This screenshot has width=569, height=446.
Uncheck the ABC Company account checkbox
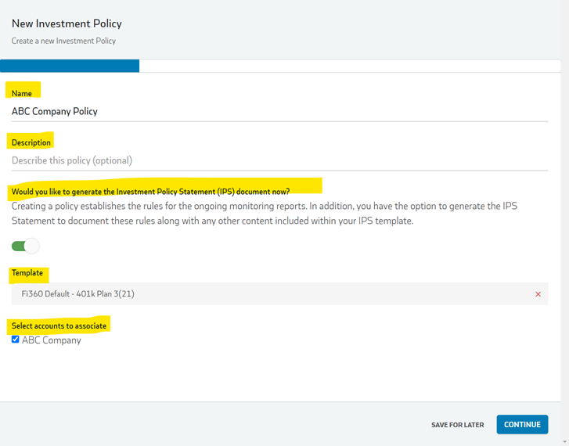(15, 340)
